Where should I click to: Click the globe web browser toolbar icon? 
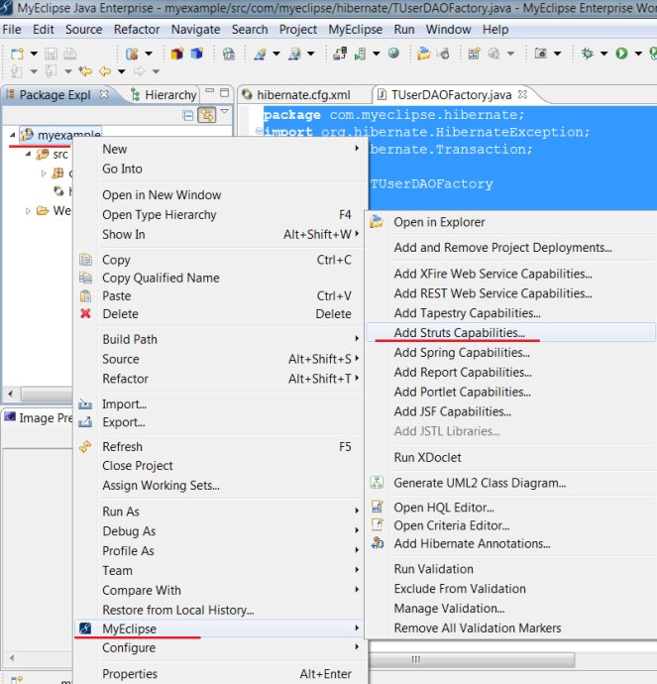point(393,54)
